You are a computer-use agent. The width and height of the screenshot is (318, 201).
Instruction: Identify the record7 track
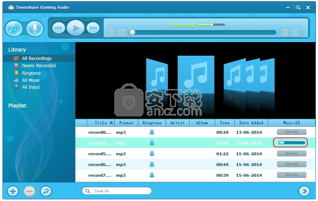point(292,175)
